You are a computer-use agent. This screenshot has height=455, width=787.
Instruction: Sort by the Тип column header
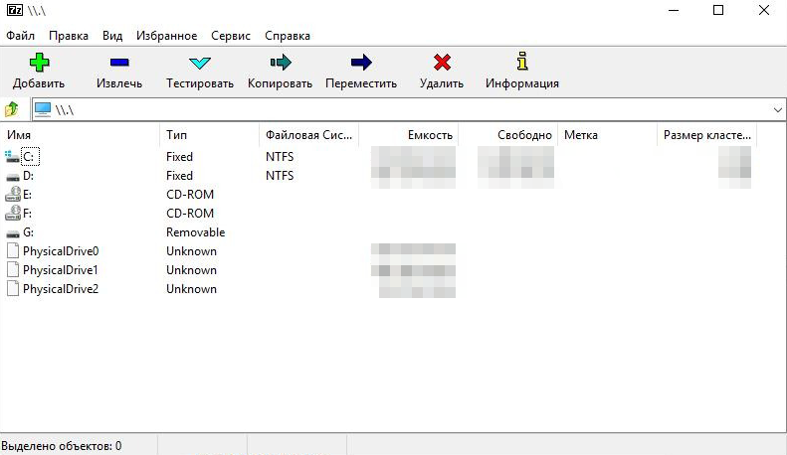(x=210, y=135)
